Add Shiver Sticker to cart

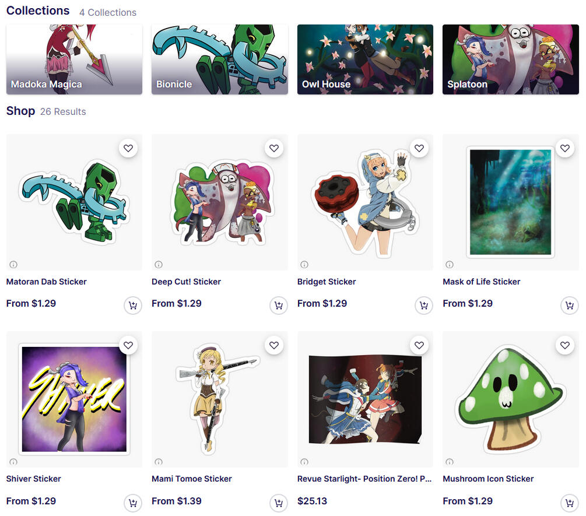133,503
